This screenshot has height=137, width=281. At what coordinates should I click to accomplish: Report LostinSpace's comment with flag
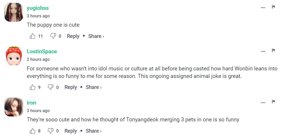pyautogui.click(x=273, y=51)
